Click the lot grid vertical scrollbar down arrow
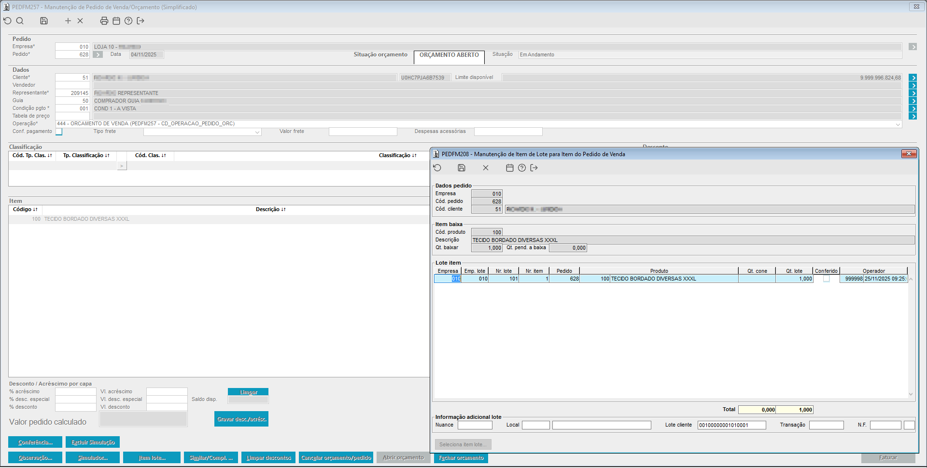 (x=911, y=394)
